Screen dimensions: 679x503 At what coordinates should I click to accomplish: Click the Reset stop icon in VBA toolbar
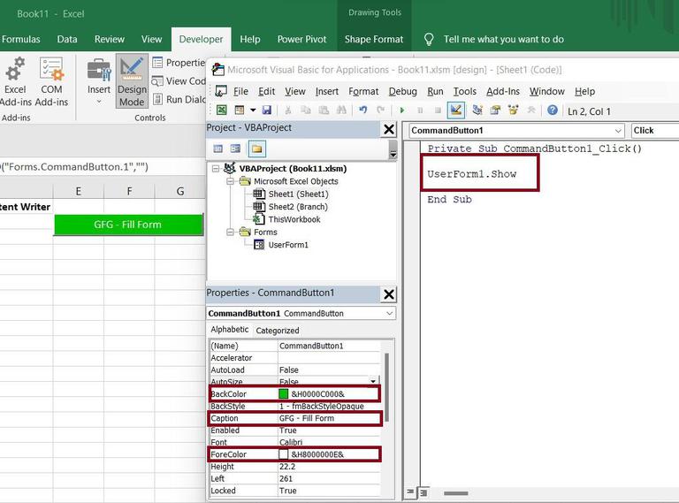[x=438, y=111]
